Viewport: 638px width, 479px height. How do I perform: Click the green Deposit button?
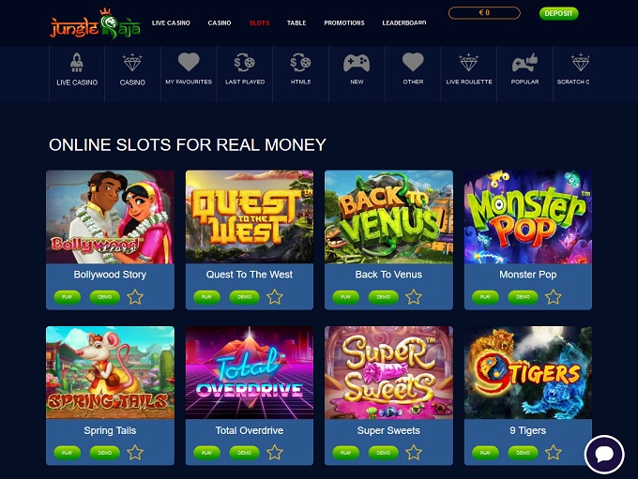click(558, 13)
